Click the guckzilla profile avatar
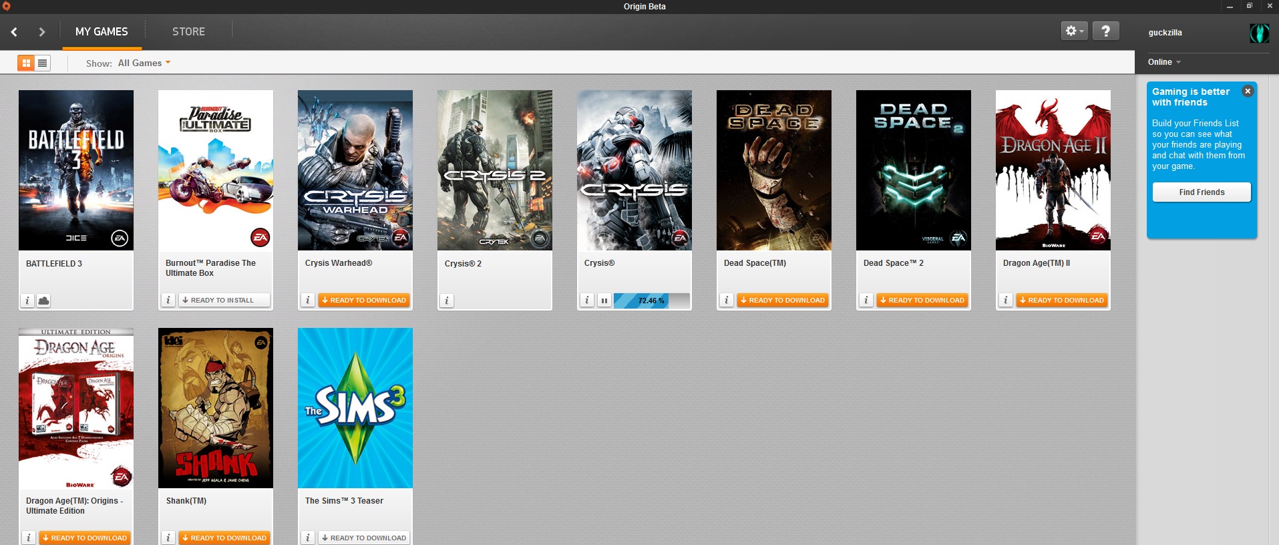Viewport: 1279px width, 545px height. coord(1259,33)
